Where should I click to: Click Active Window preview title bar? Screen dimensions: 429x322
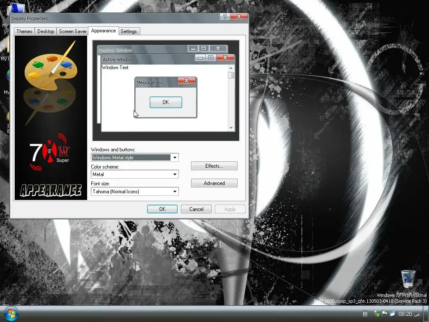click(x=148, y=60)
